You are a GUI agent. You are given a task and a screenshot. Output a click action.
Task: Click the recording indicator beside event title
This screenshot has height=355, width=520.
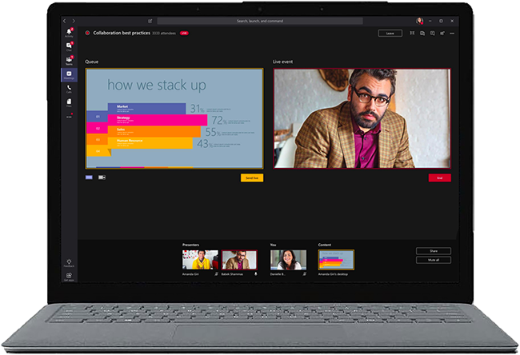point(87,33)
